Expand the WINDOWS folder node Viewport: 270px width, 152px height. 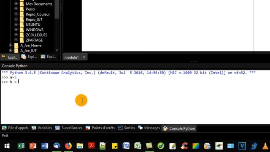[x=16, y=30]
